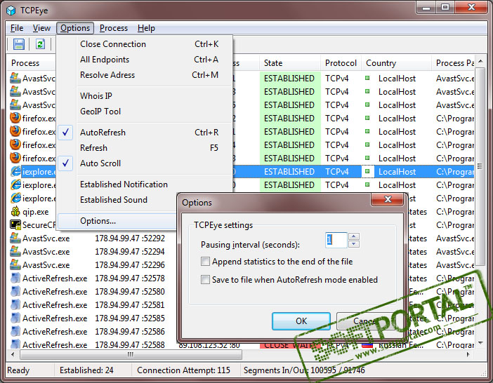Click the vertical scrollbar up arrow
Screen dimensions: 493x383
[x=480, y=61]
